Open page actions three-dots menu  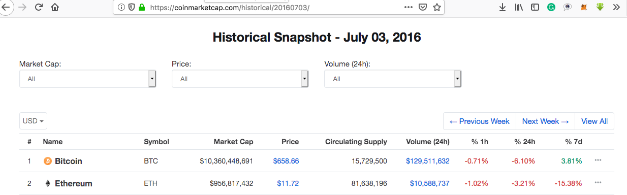point(409,7)
